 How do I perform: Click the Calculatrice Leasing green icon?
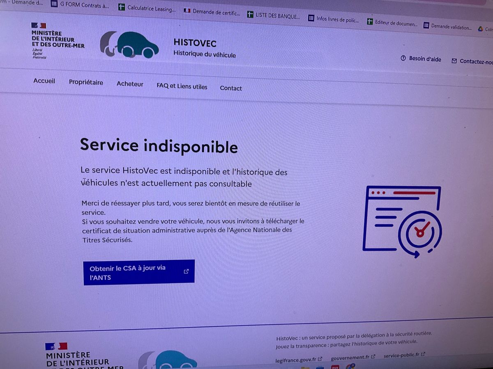(x=121, y=7)
